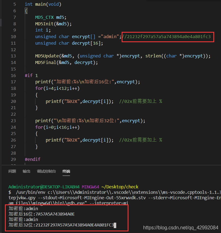Click the printf "%02X" statement on line 20
The width and height of the screenshot is (221, 233).
pyautogui.click(x=79, y=101)
